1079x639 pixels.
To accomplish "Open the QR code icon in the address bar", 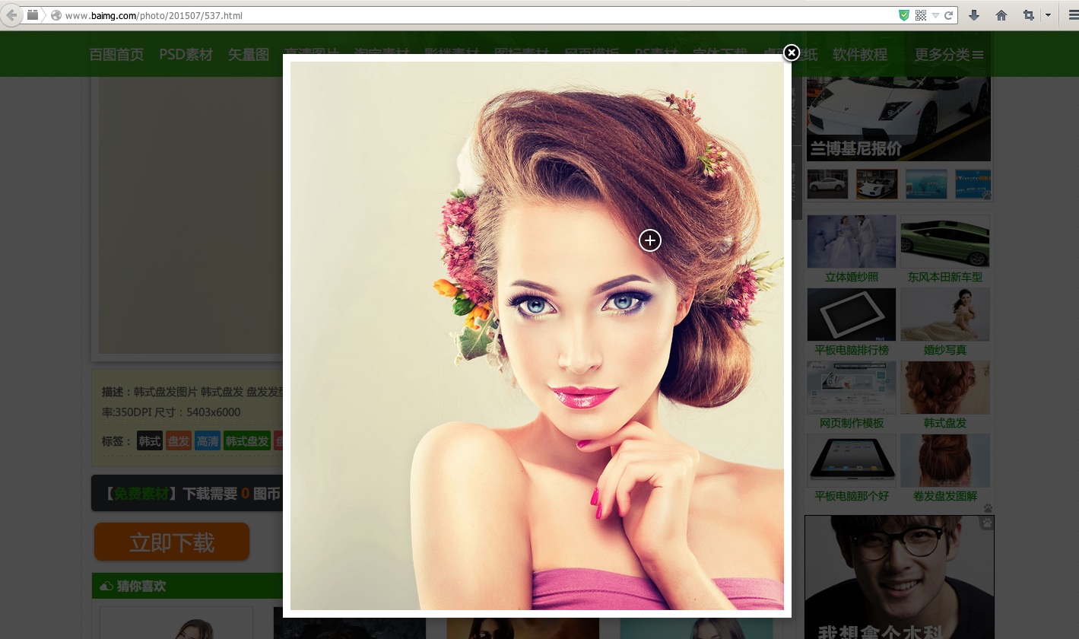I will click(x=921, y=15).
